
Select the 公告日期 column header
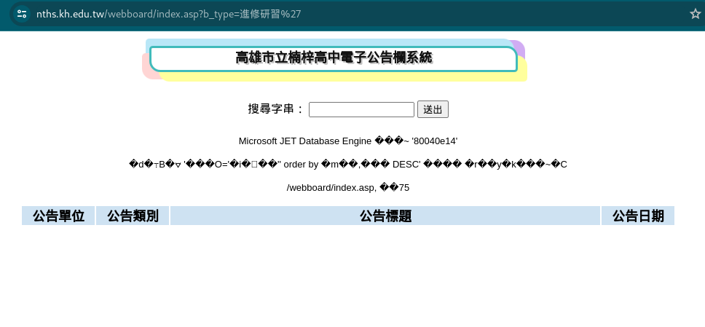tap(638, 216)
